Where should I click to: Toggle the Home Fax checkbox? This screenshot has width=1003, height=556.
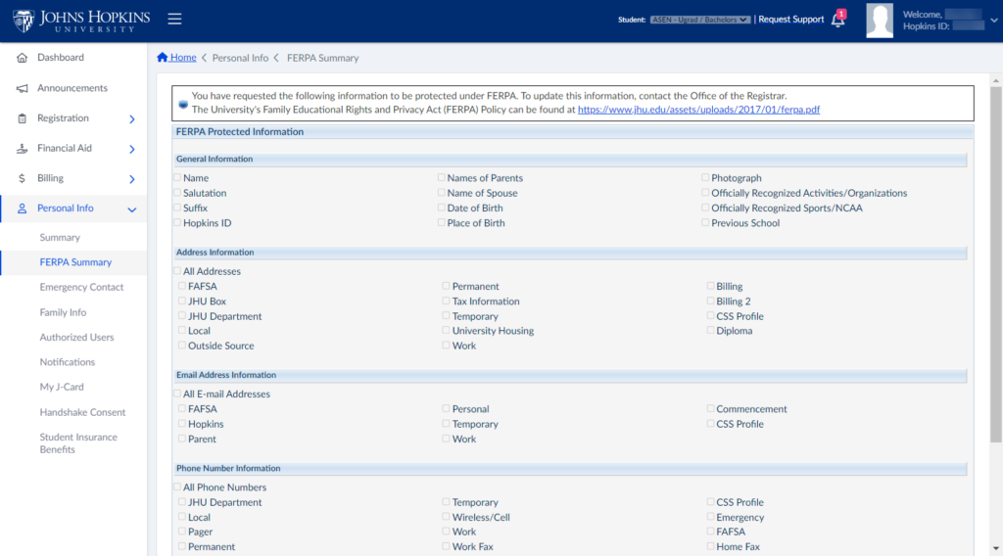(711, 546)
